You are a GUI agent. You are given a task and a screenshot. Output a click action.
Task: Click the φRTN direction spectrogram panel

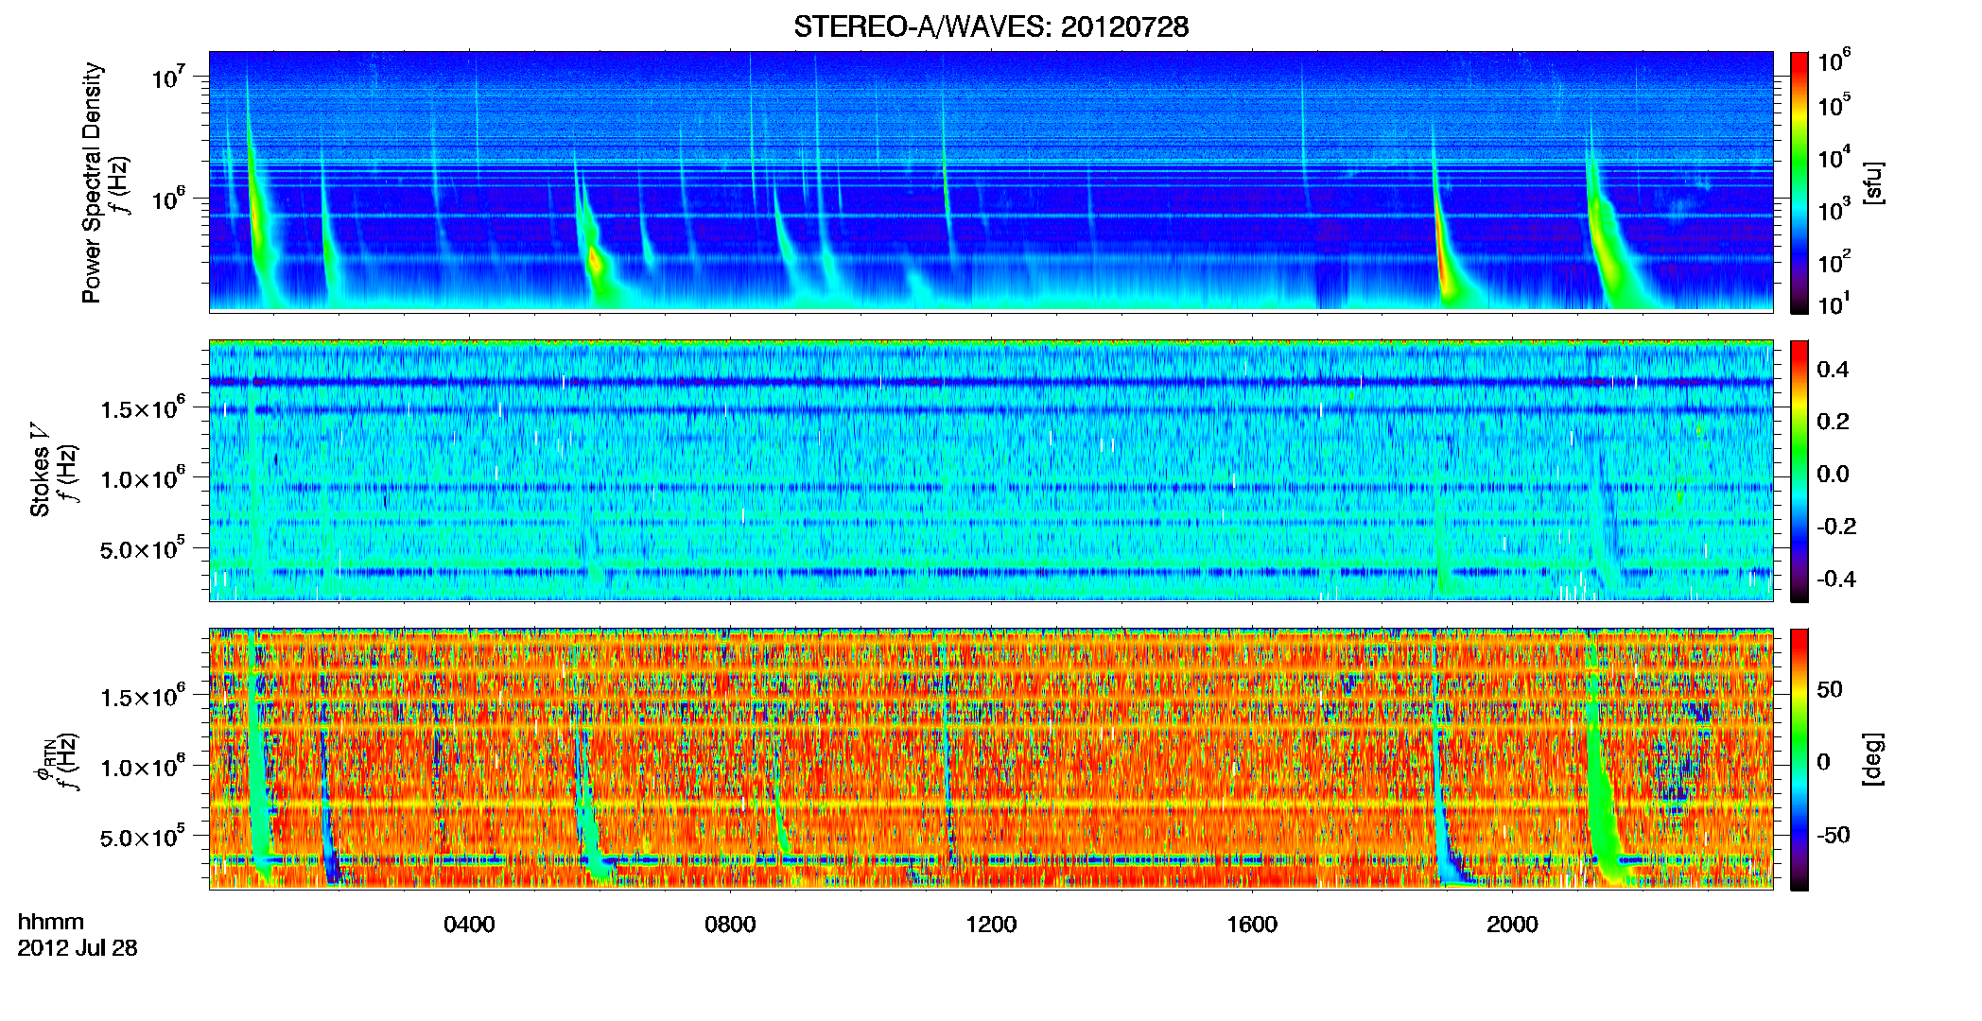[991, 759]
